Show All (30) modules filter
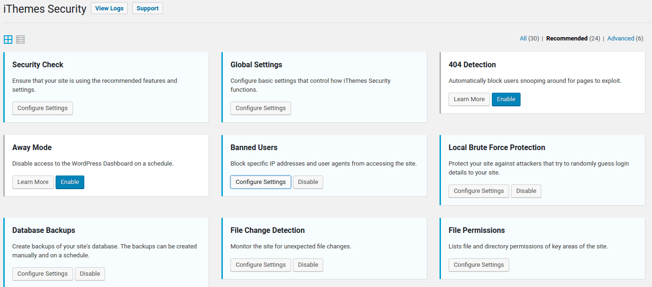The width and height of the screenshot is (652, 287). 529,39
